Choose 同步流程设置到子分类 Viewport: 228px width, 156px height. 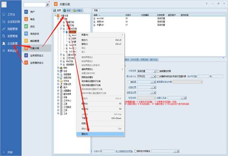(x=100, y=85)
